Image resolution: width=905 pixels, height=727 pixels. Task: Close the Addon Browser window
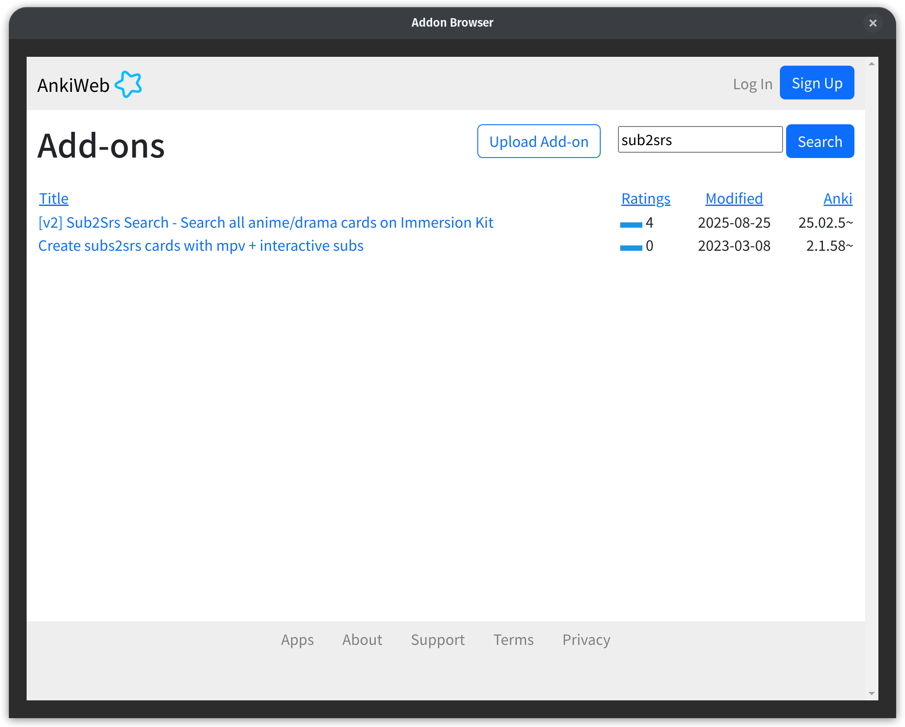point(873,23)
